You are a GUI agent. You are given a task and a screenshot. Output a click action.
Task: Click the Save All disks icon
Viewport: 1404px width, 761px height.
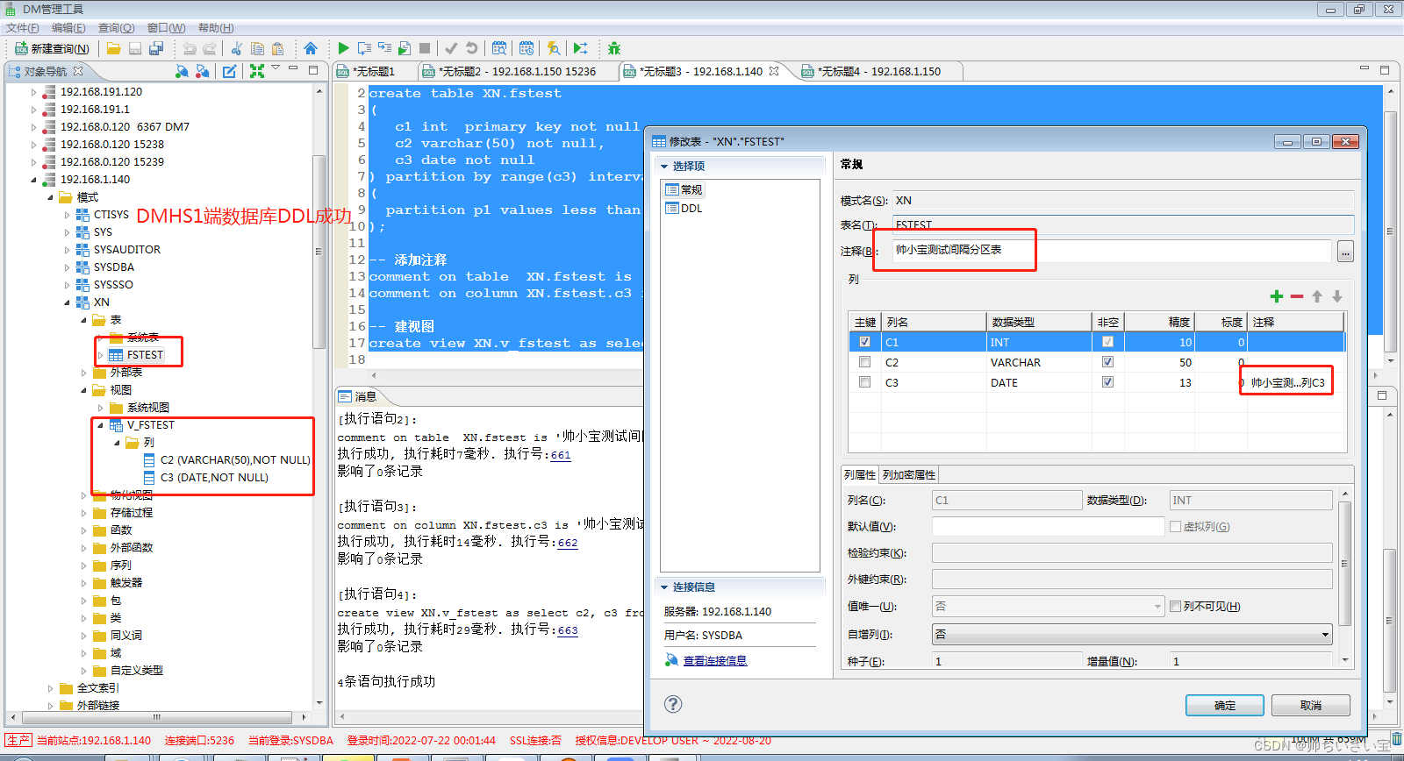click(156, 48)
